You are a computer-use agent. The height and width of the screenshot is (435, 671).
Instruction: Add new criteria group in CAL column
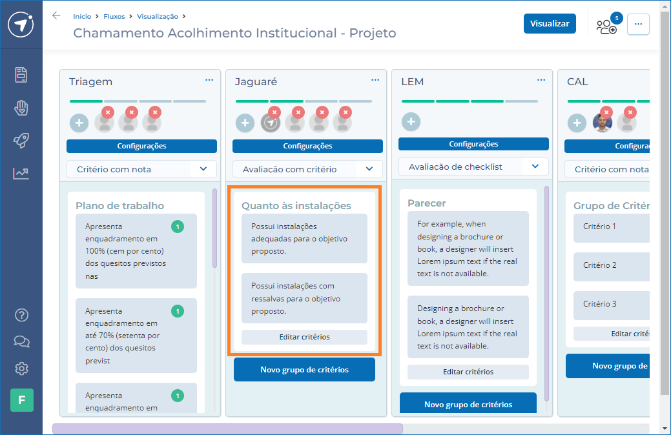coord(608,366)
